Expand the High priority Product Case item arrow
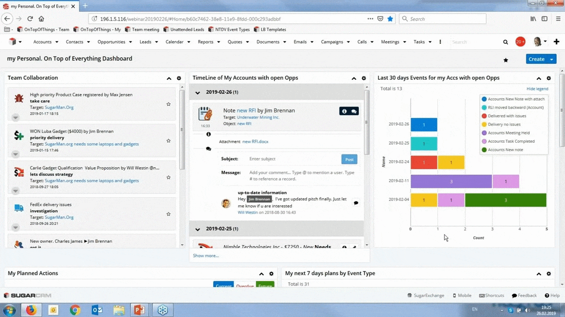This screenshot has height=317, width=565. coord(16,117)
